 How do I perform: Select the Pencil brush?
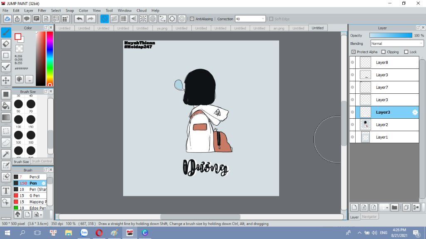pyautogui.click(x=30, y=177)
